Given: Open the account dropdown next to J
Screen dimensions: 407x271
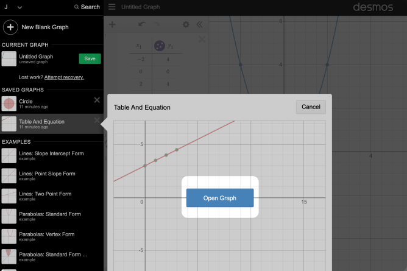Looking at the screenshot, I should [x=19, y=7].
